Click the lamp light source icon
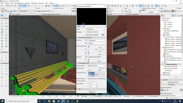183x103 pixels. tap(86, 49)
